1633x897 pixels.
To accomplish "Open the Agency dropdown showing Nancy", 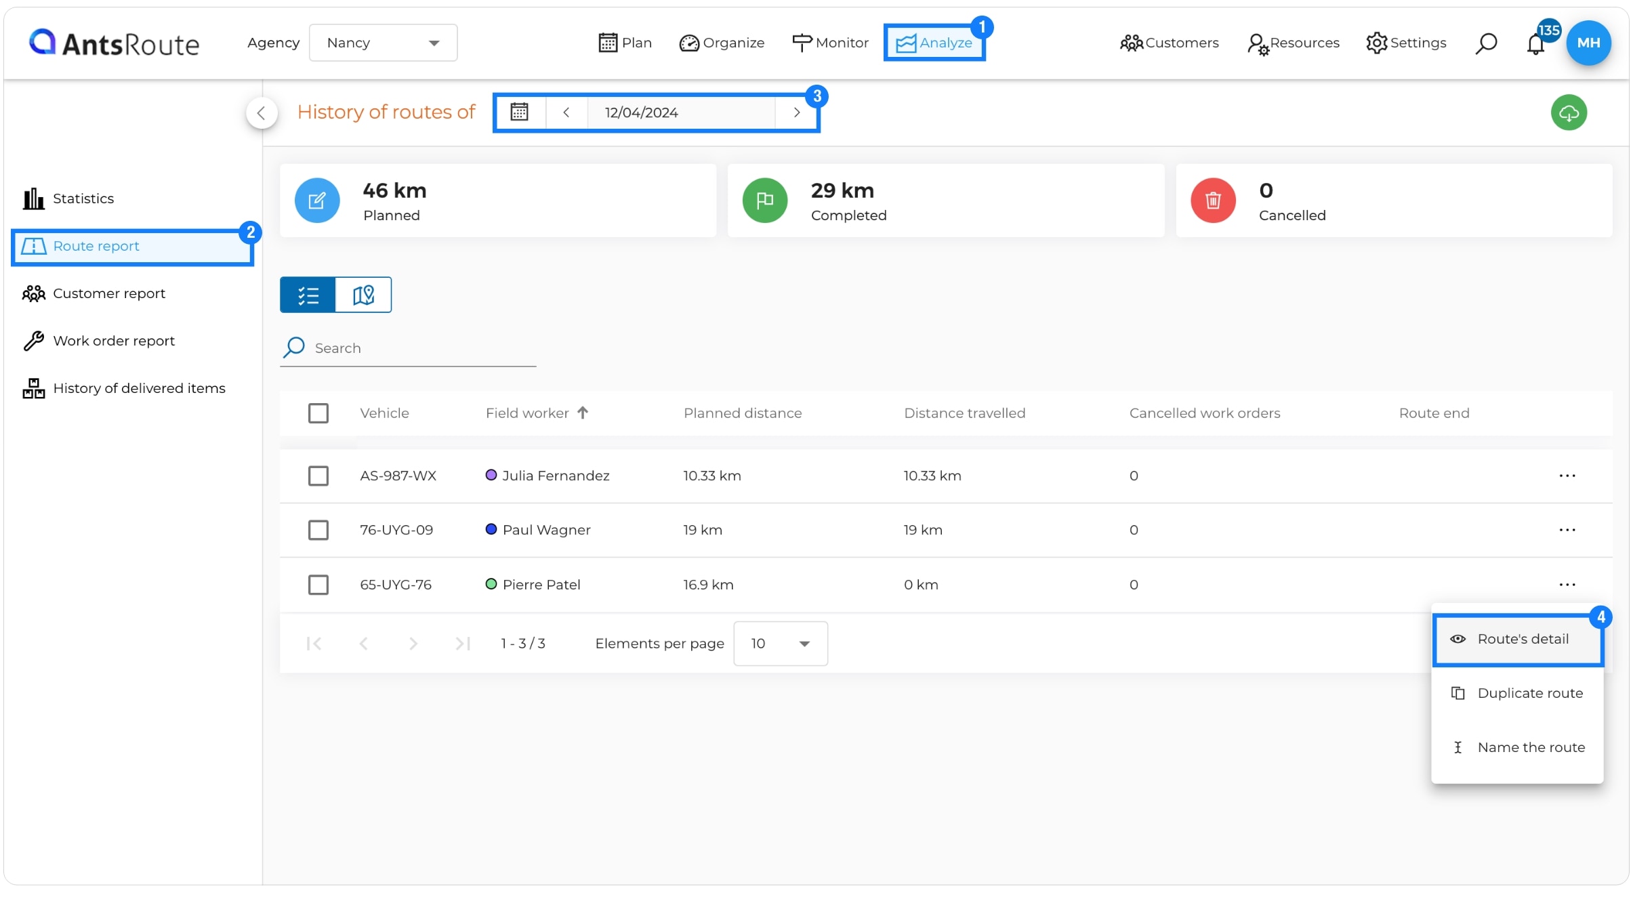I will pos(383,43).
